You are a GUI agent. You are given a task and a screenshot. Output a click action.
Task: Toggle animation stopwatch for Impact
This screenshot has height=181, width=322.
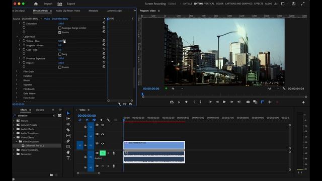point(24,62)
